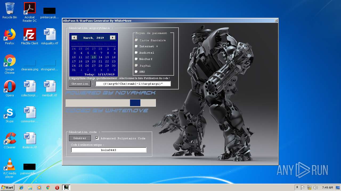Select March 20 in the calendar
This screenshot has height=191, width=341.
tap(94, 61)
